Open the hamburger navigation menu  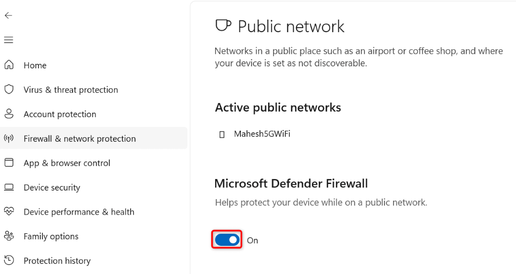(8, 40)
